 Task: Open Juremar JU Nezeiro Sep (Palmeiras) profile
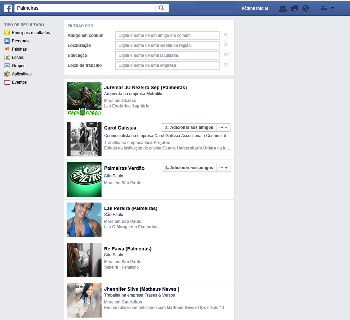pyautogui.click(x=146, y=87)
